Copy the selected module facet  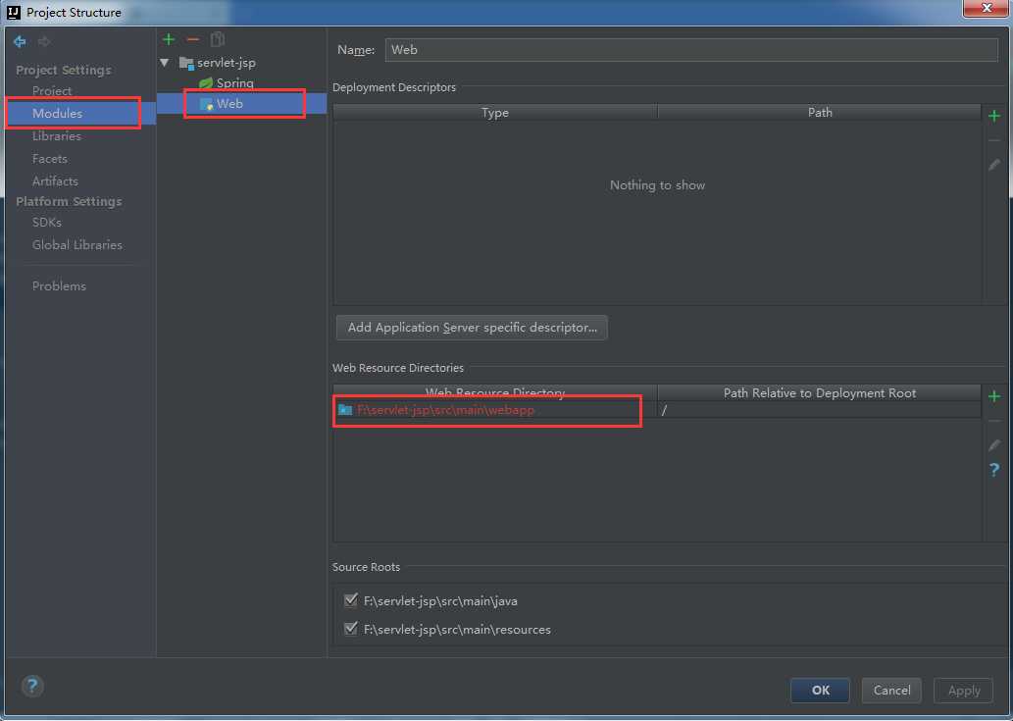pos(218,39)
